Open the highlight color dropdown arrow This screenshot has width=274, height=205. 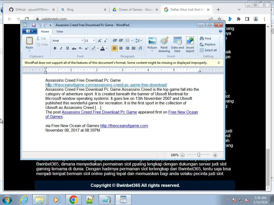[x=98, y=48]
